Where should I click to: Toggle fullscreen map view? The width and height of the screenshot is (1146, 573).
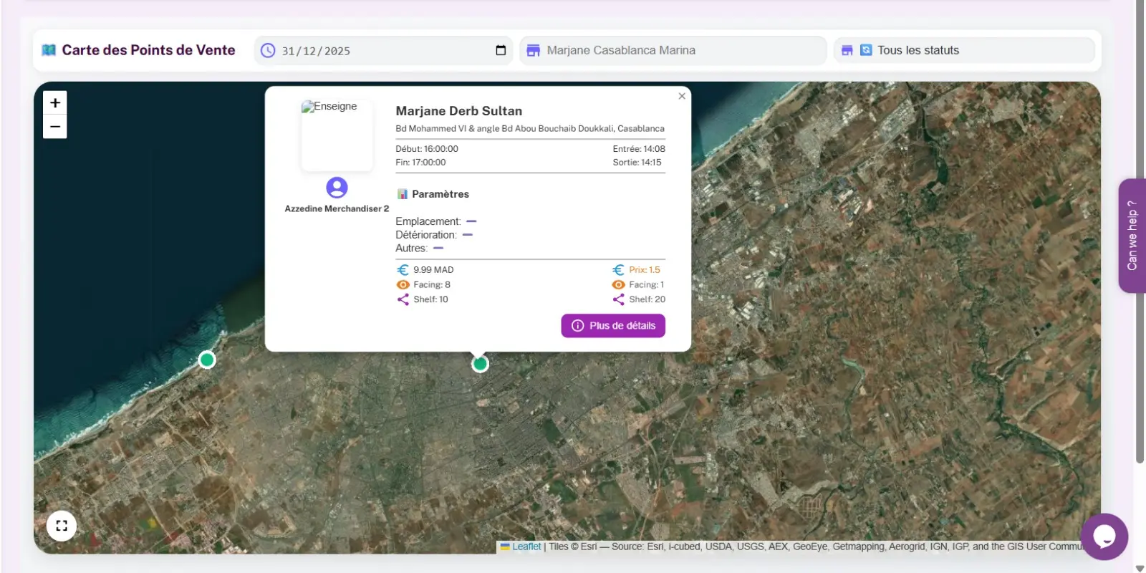[62, 526]
